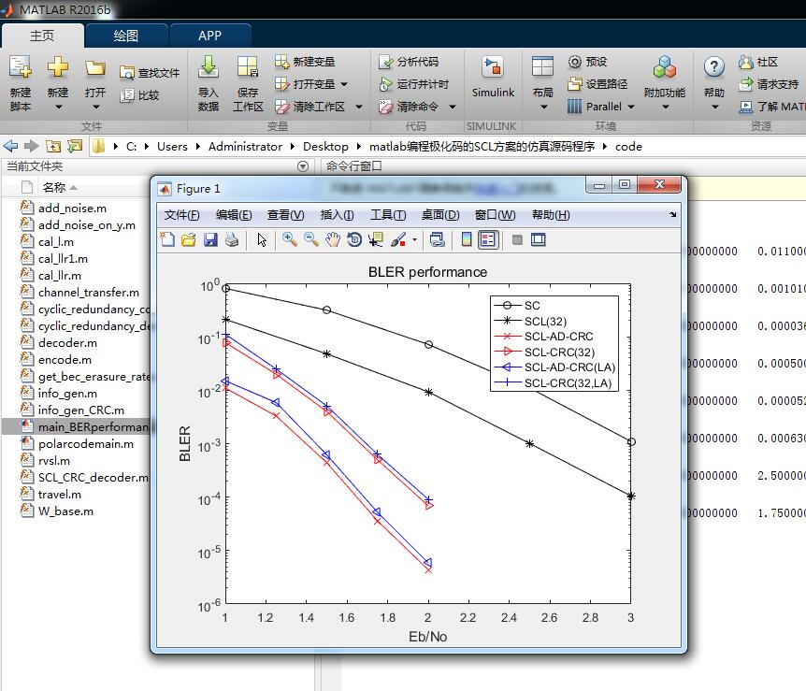Expand the Open Variable (打开变量) dropdown
The width and height of the screenshot is (806, 691).
[x=344, y=84]
